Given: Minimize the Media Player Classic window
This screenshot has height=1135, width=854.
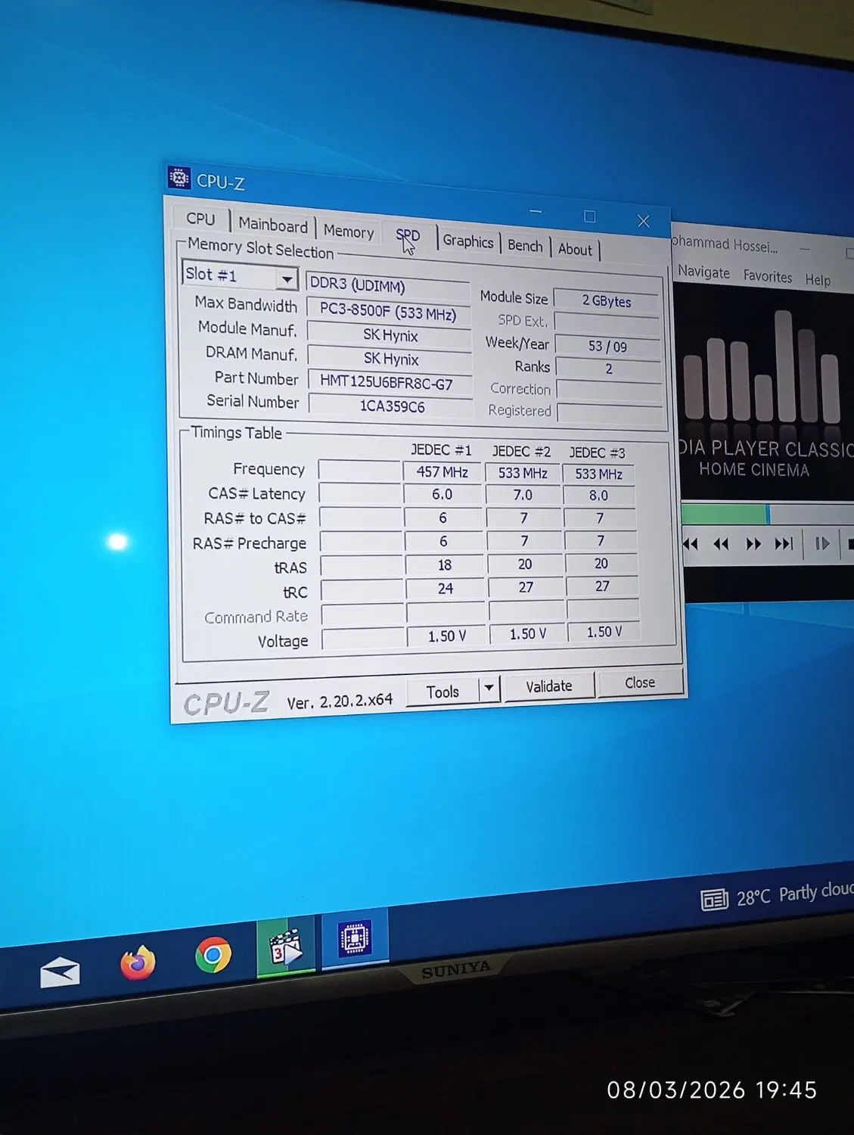Looking at the screenshot, I should click(805, 249).
